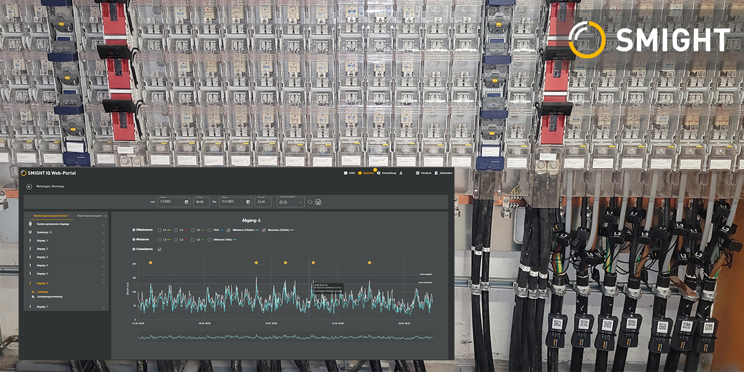
Task: Uncheck the Maximum (Effektiv) checkbox
Action: 264,230
